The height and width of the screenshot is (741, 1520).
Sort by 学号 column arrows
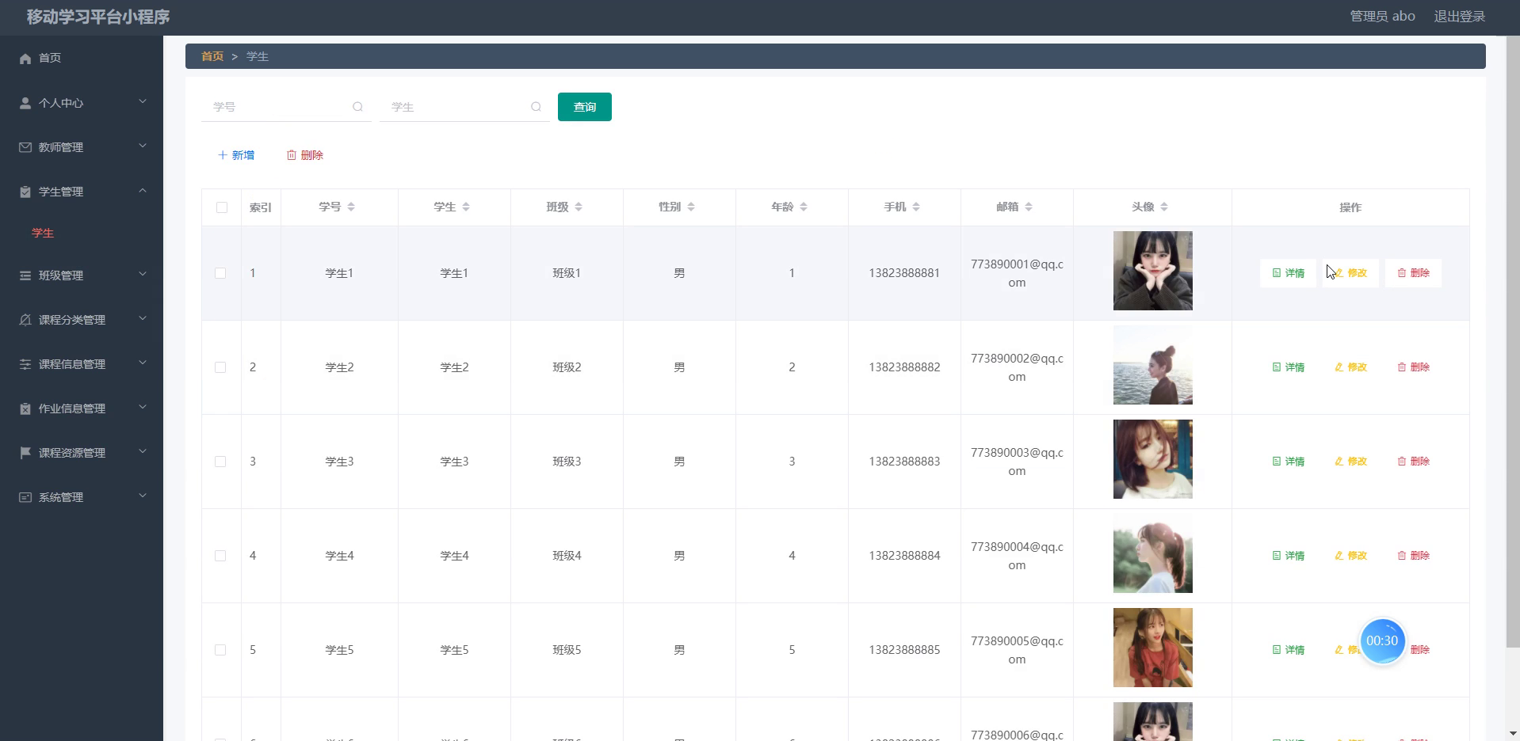point(351,207)
